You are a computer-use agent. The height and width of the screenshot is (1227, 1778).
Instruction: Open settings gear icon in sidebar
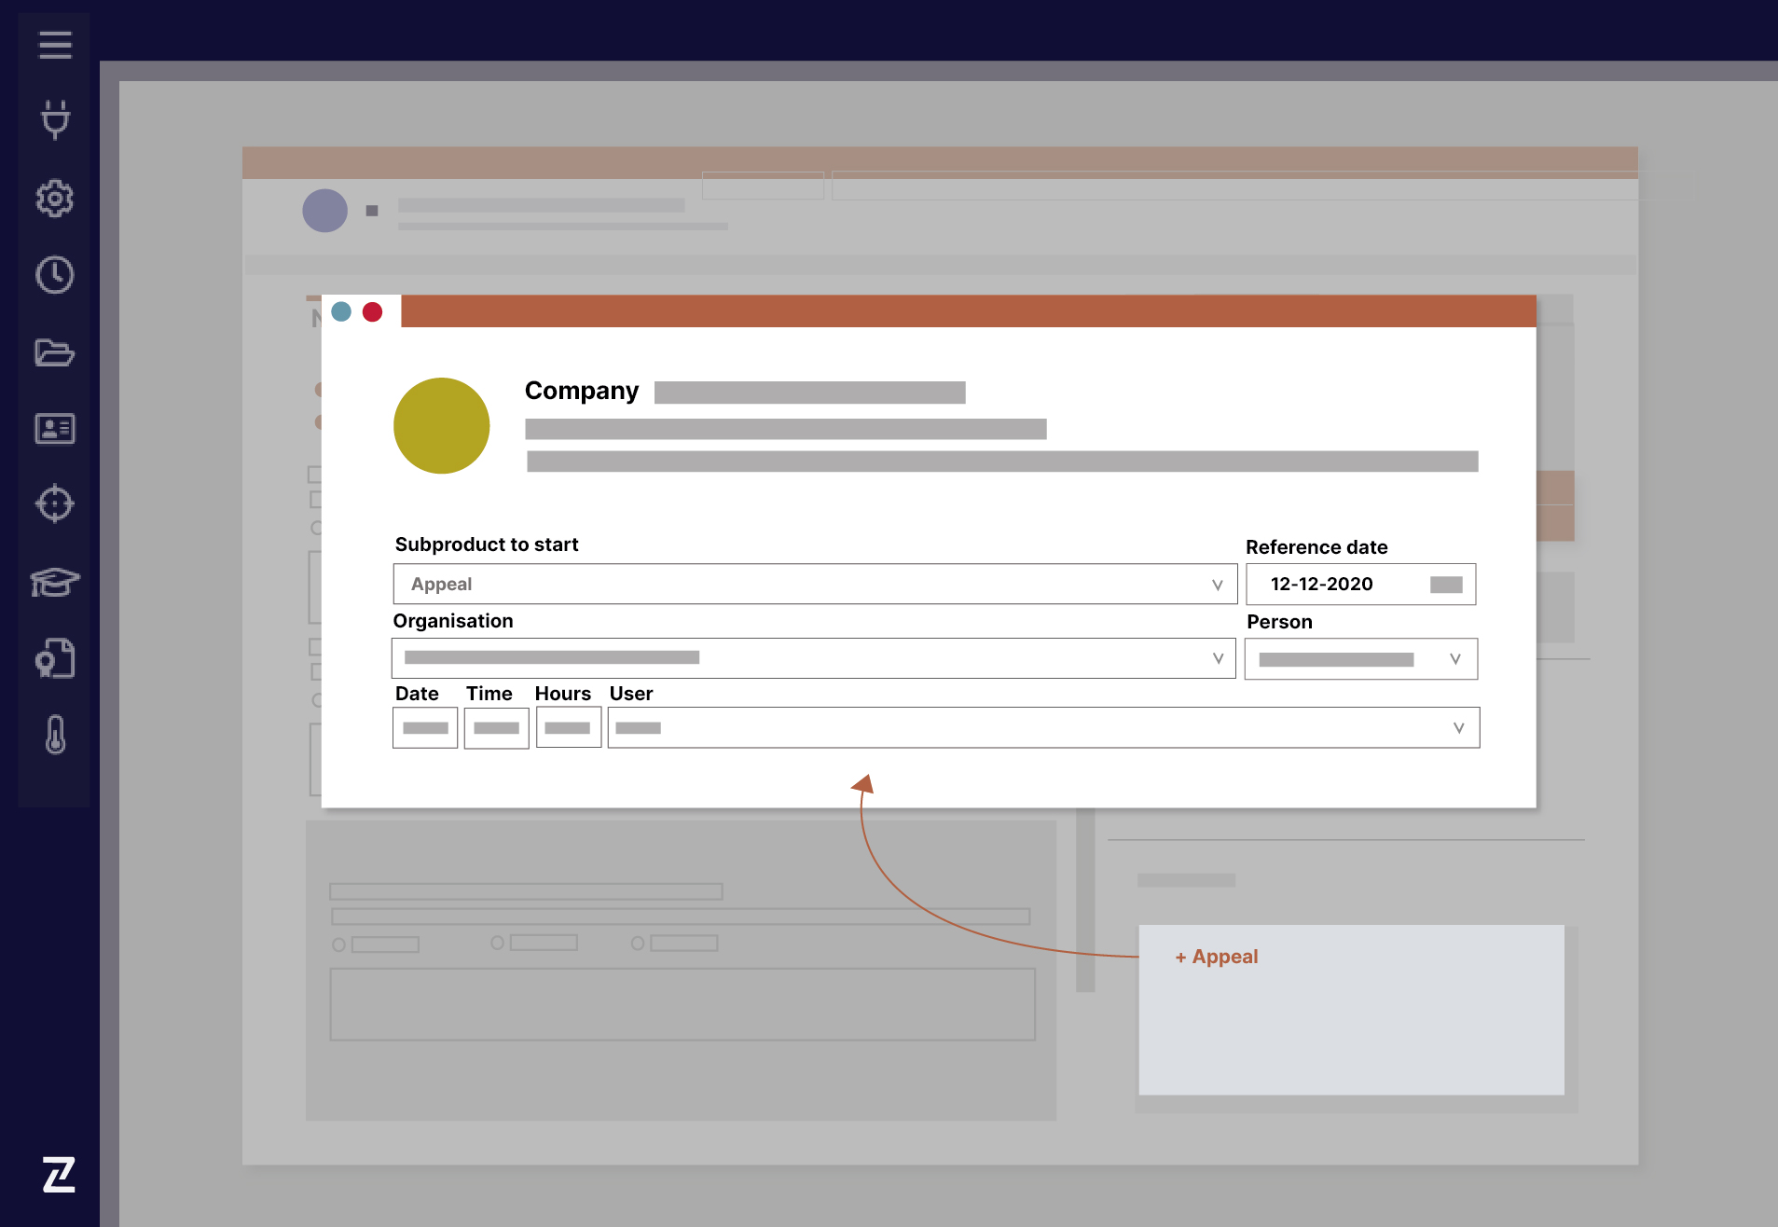(x=55, y=198)
